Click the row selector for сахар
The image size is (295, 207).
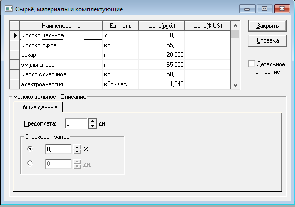[14, 55]
